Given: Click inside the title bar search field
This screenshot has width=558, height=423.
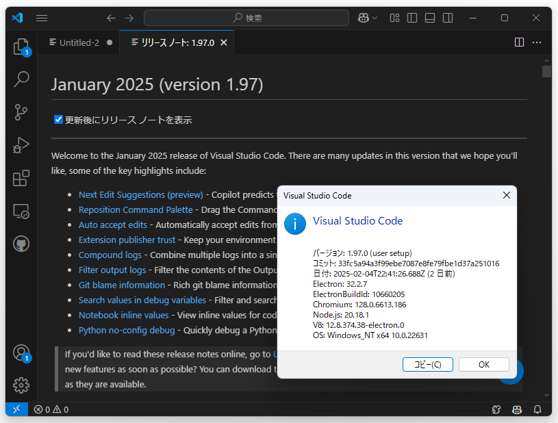Looking at the screenshot, I should (x=246, y=18).
